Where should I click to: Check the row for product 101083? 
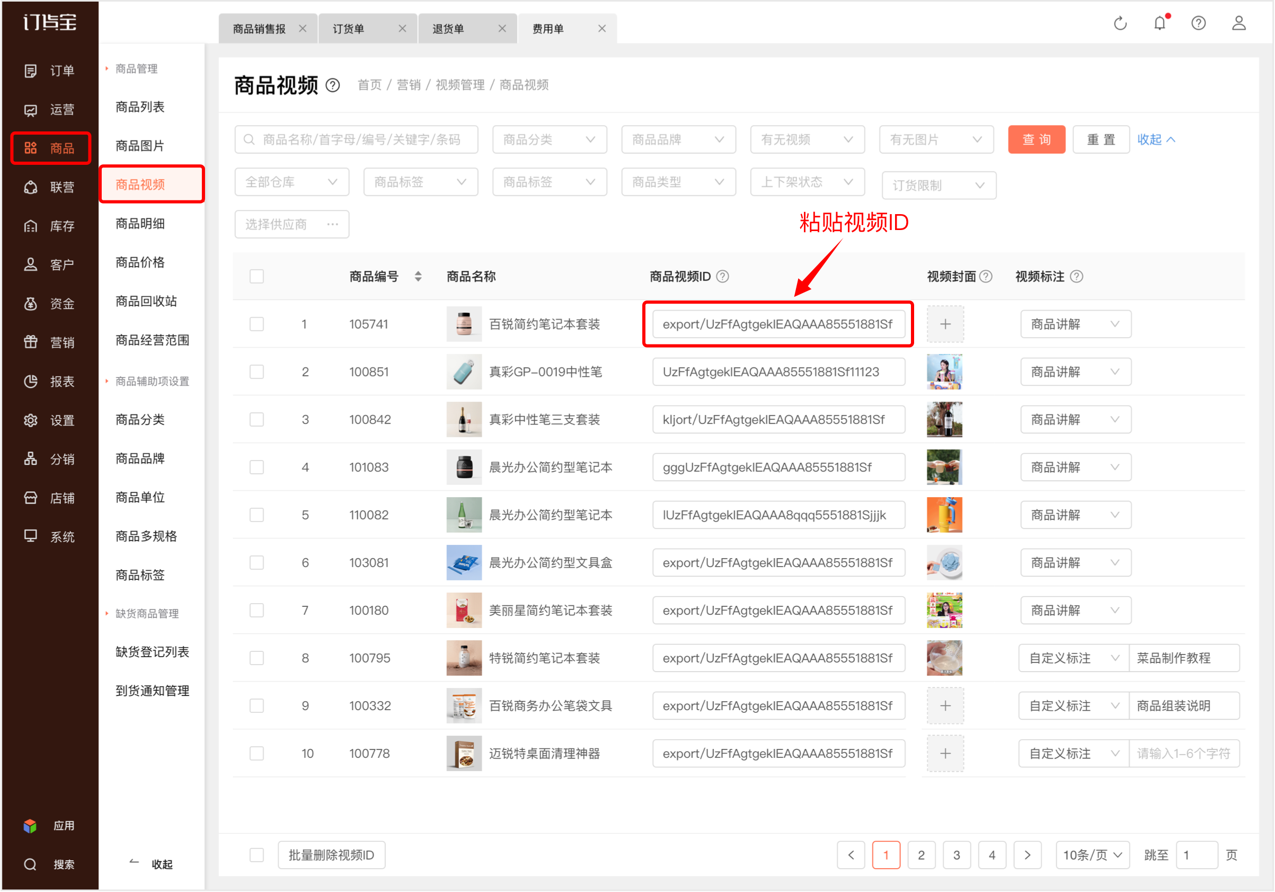[x=256, y=467]
